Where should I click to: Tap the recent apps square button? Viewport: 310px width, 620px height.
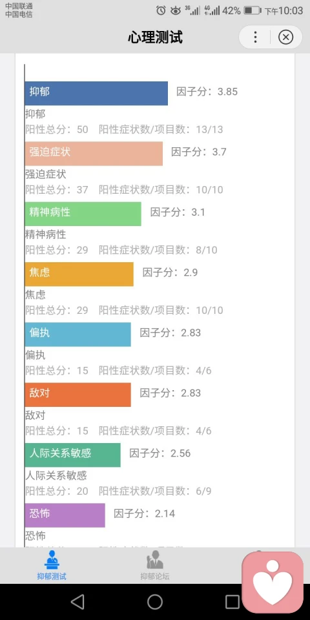[x=232, y=602]
